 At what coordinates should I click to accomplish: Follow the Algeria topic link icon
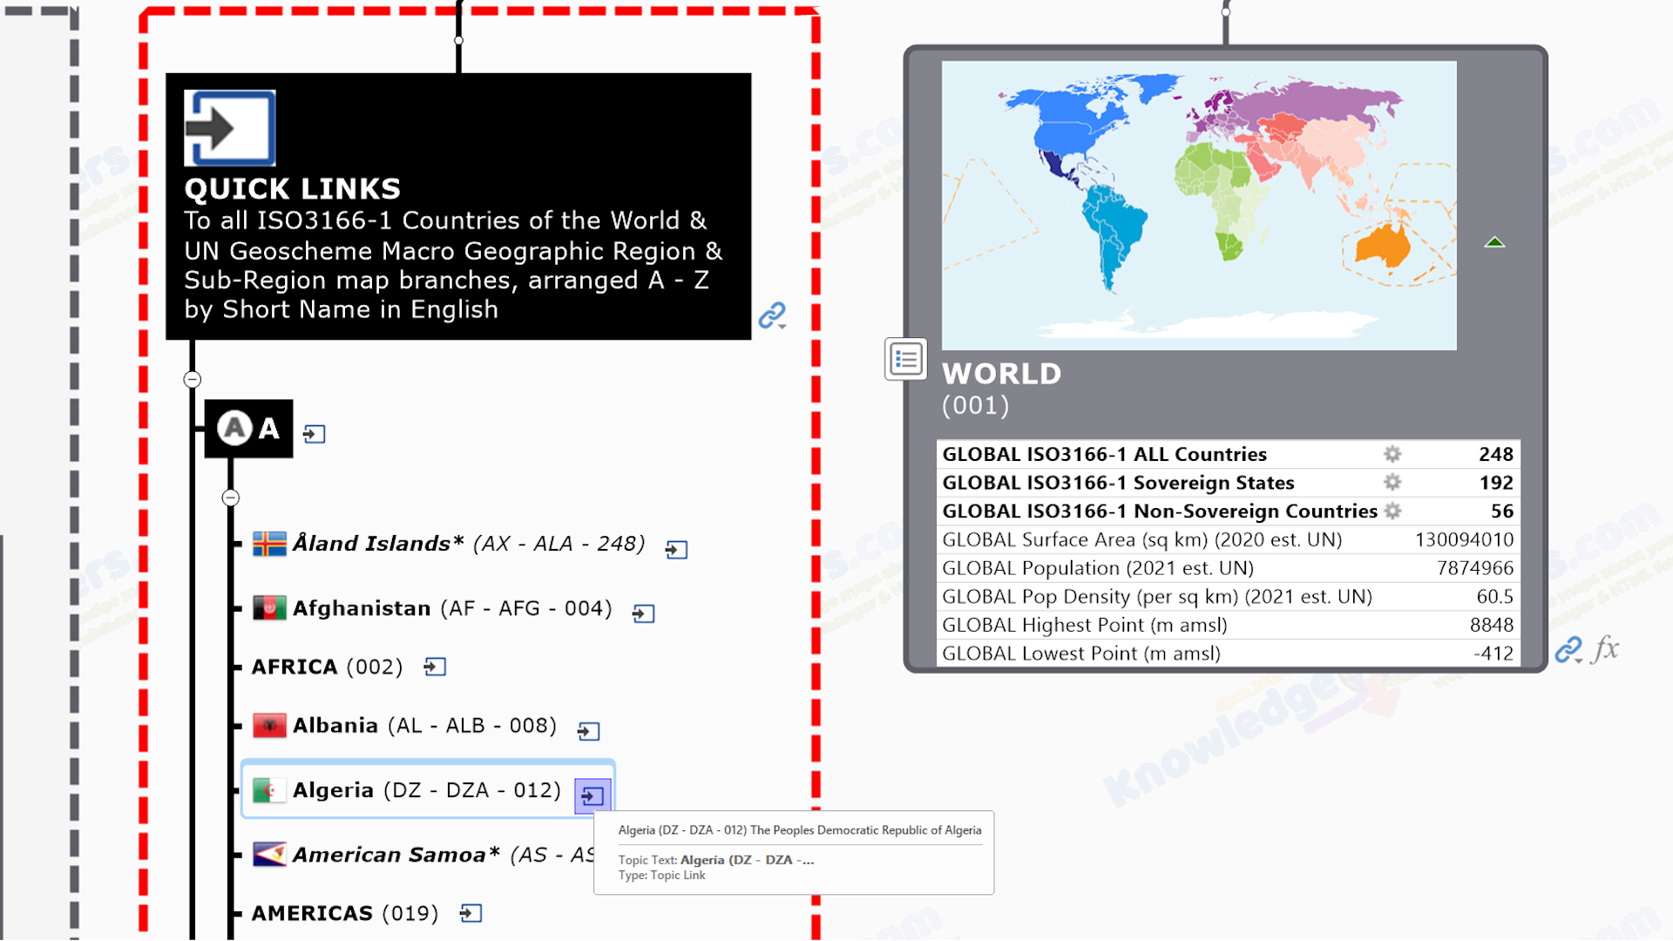593,795
